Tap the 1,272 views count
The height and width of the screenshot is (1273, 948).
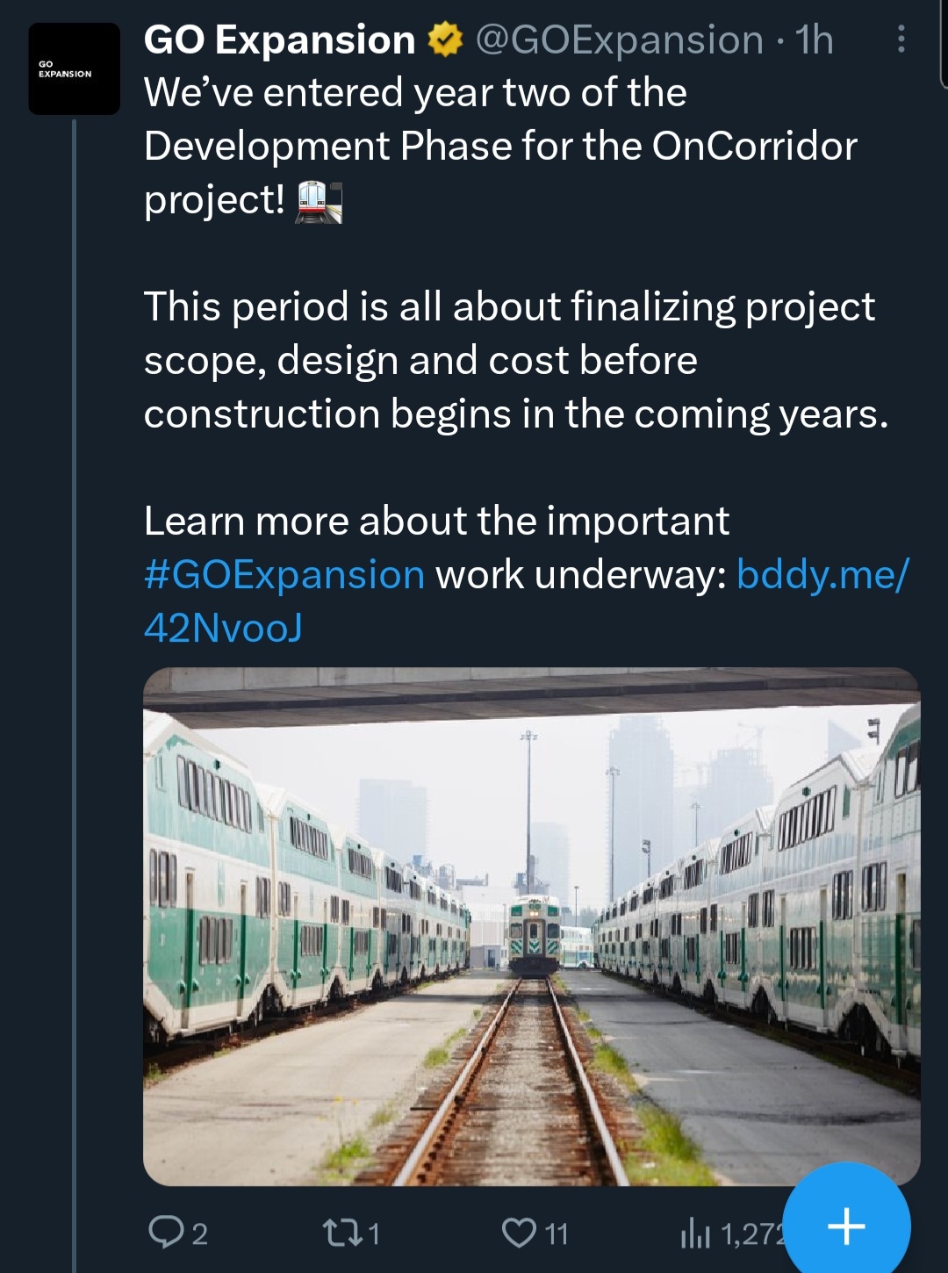751,1234
